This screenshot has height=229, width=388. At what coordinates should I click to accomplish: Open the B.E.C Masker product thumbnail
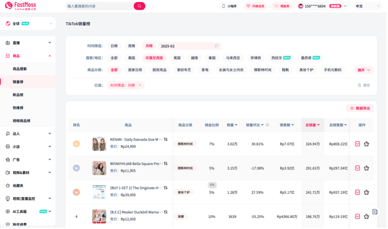pos(99,216)
